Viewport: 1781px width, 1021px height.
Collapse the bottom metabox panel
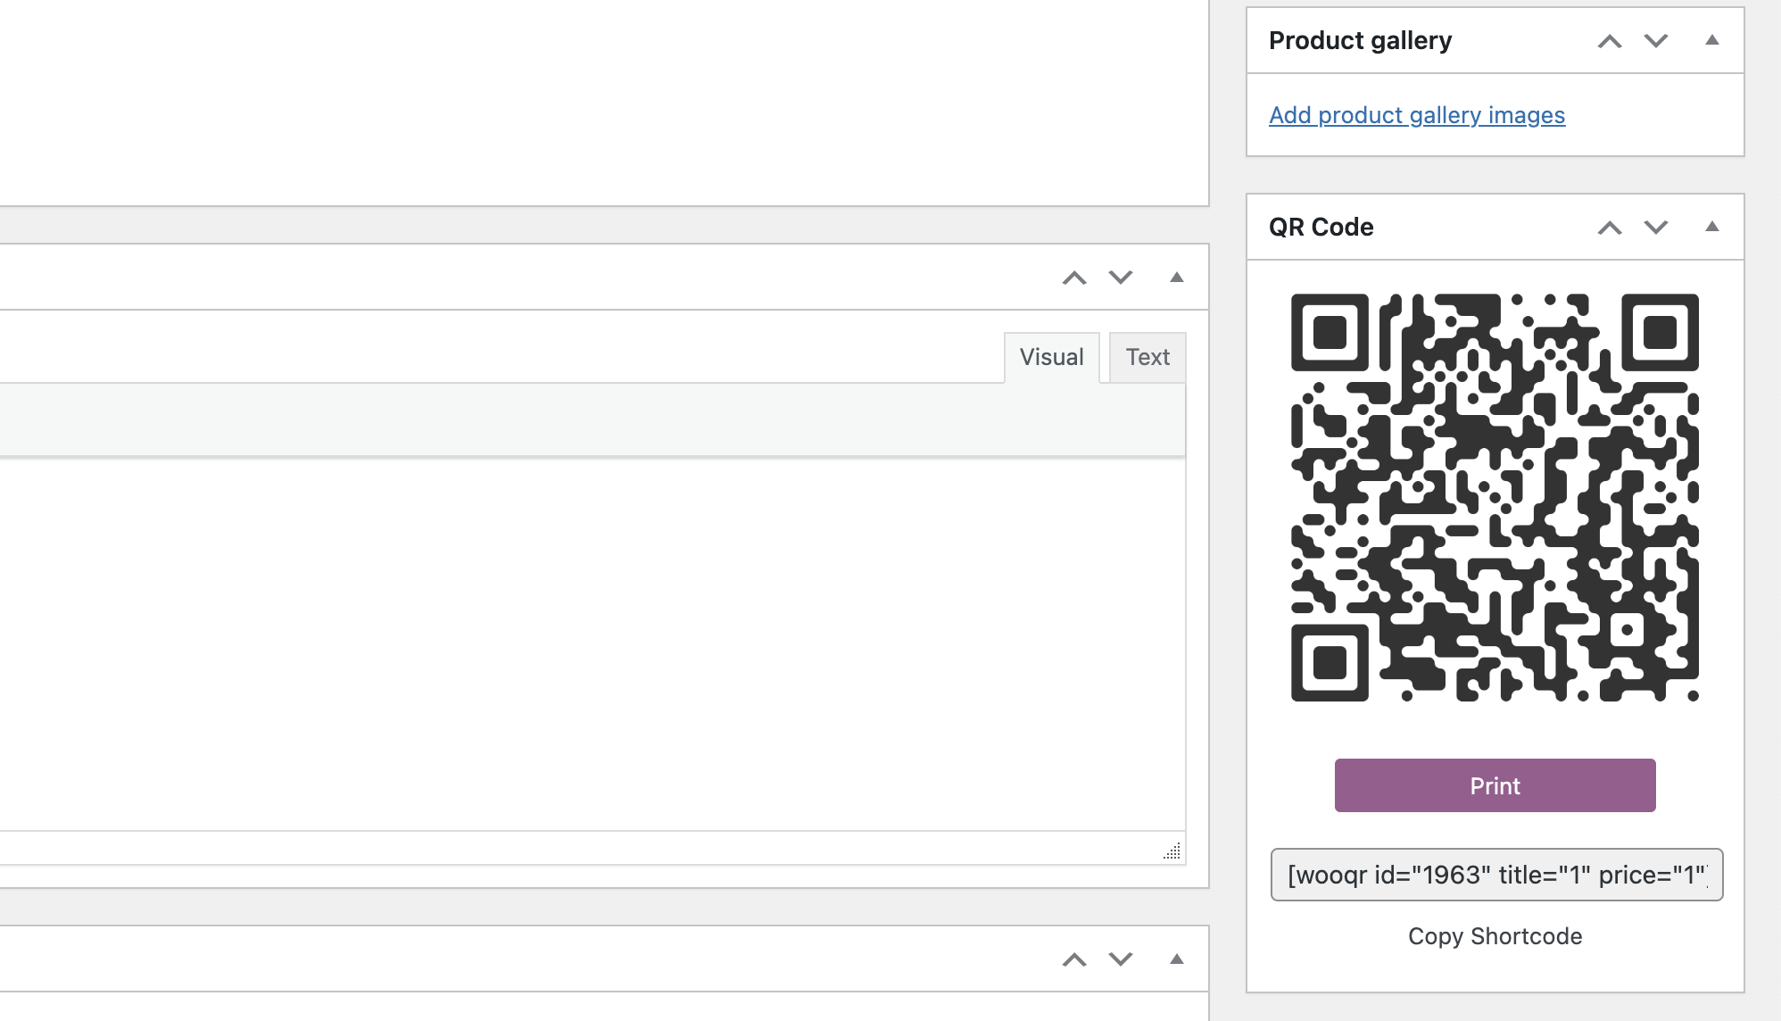tap(1176, 959)
